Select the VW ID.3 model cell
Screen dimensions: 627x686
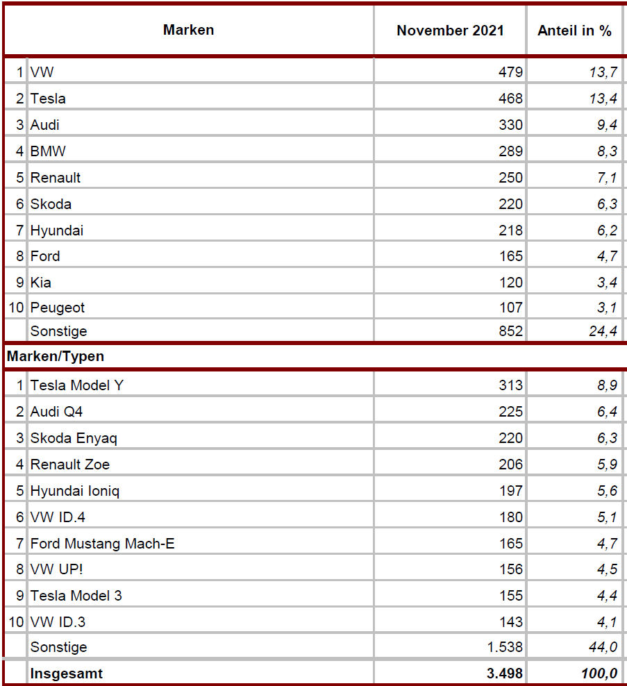pyautogui.click(x=201, y=621)
